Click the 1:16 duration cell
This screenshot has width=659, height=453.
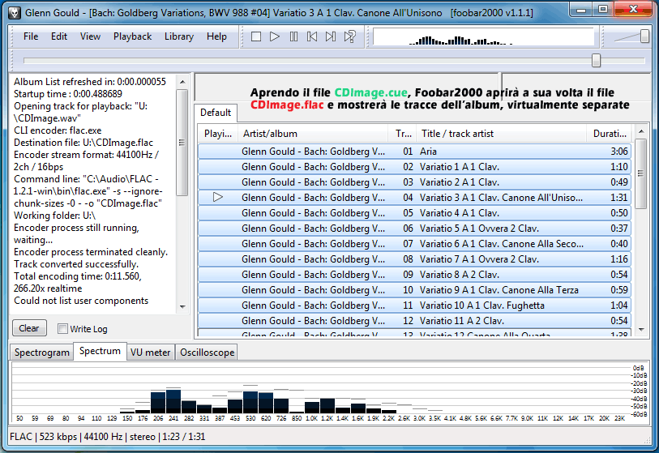point(619,259)
